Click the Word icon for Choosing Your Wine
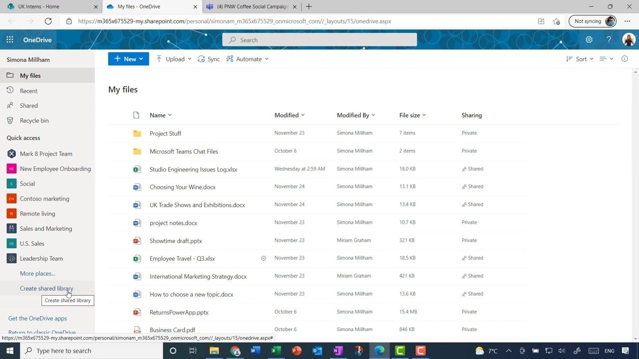Viewport: 639px width, 359px height. (137, 187)
